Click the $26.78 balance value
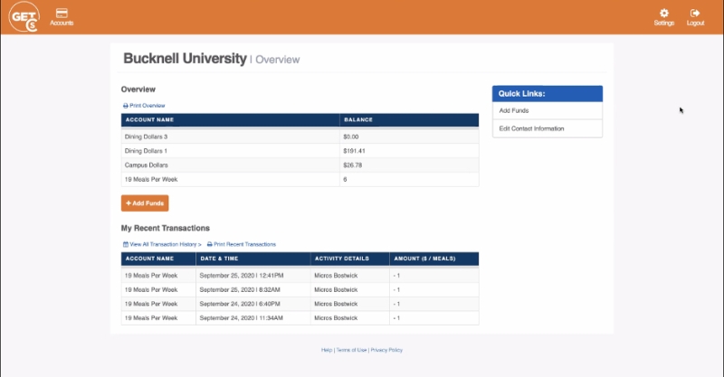The width and height of the screenshot is (724, 377). pos(353,165)
